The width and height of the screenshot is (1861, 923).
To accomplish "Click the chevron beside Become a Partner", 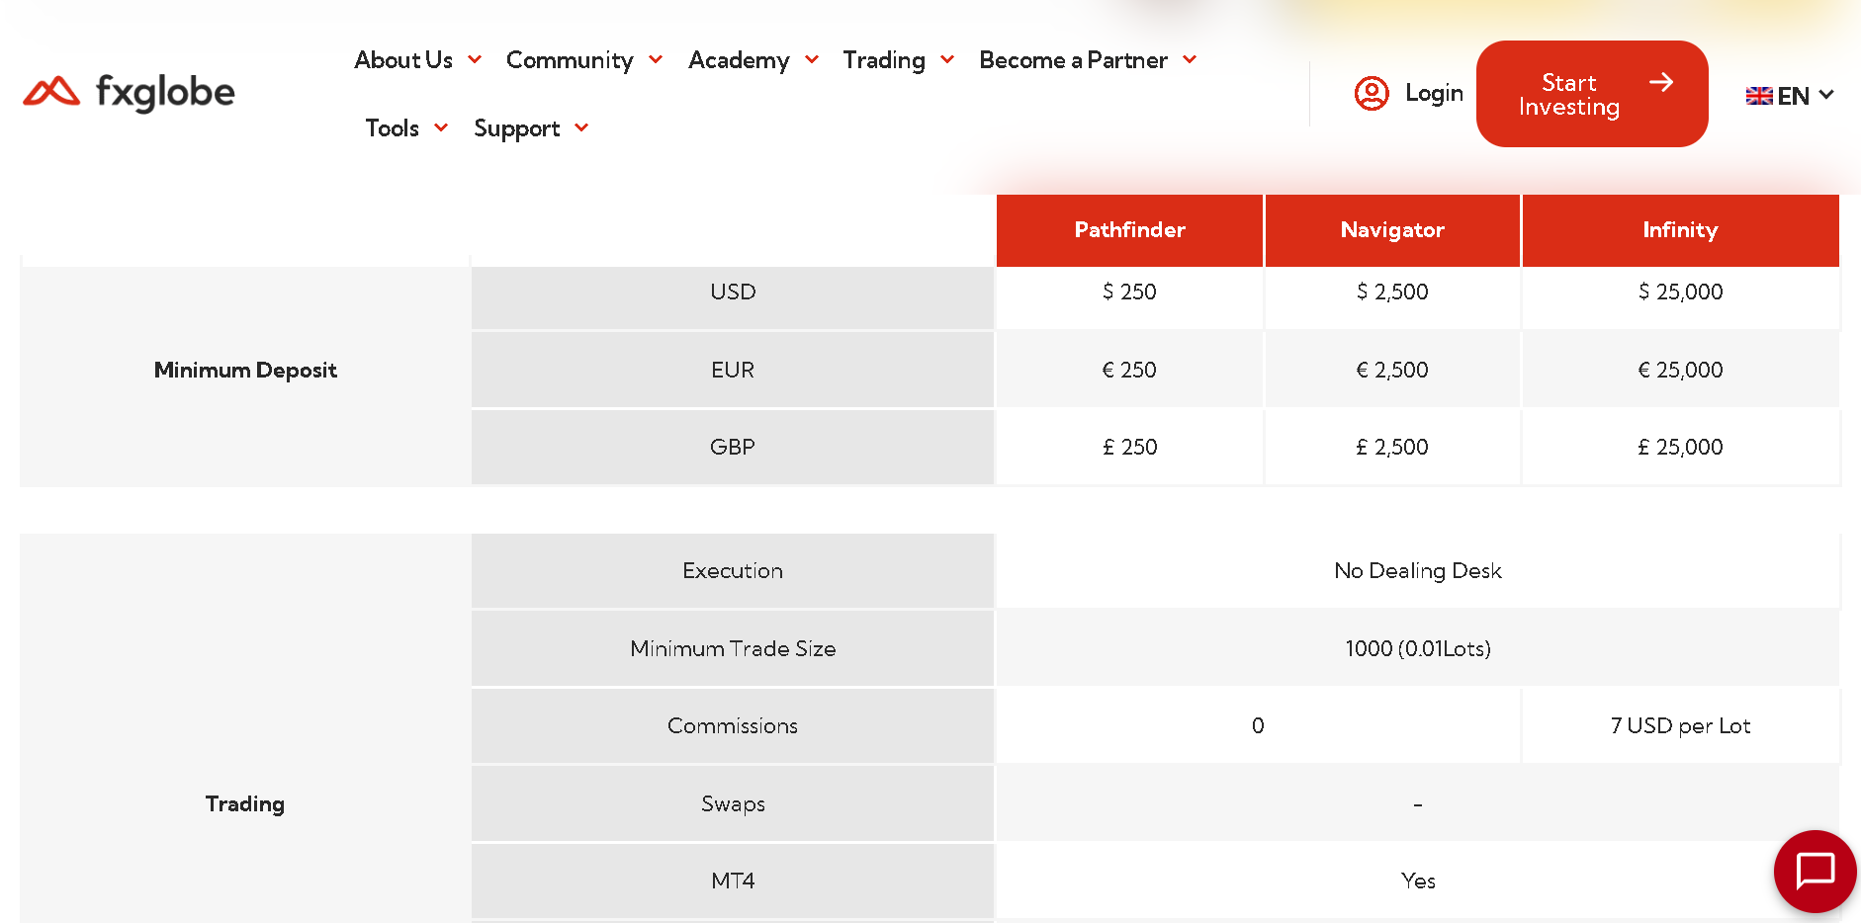I will point(1190,60).
